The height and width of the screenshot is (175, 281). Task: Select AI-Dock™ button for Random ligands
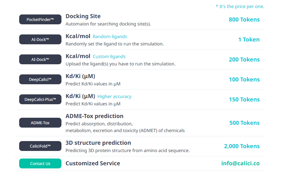pyautogui.click(x=40, y=39)
